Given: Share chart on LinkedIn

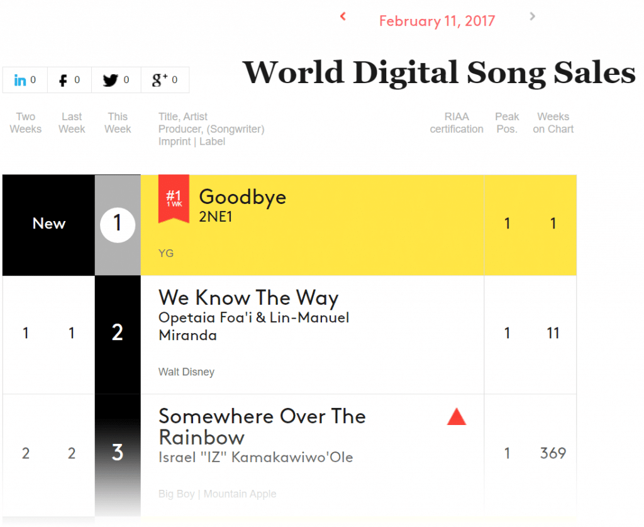Looking at the screenshot, I should (25, 81).
